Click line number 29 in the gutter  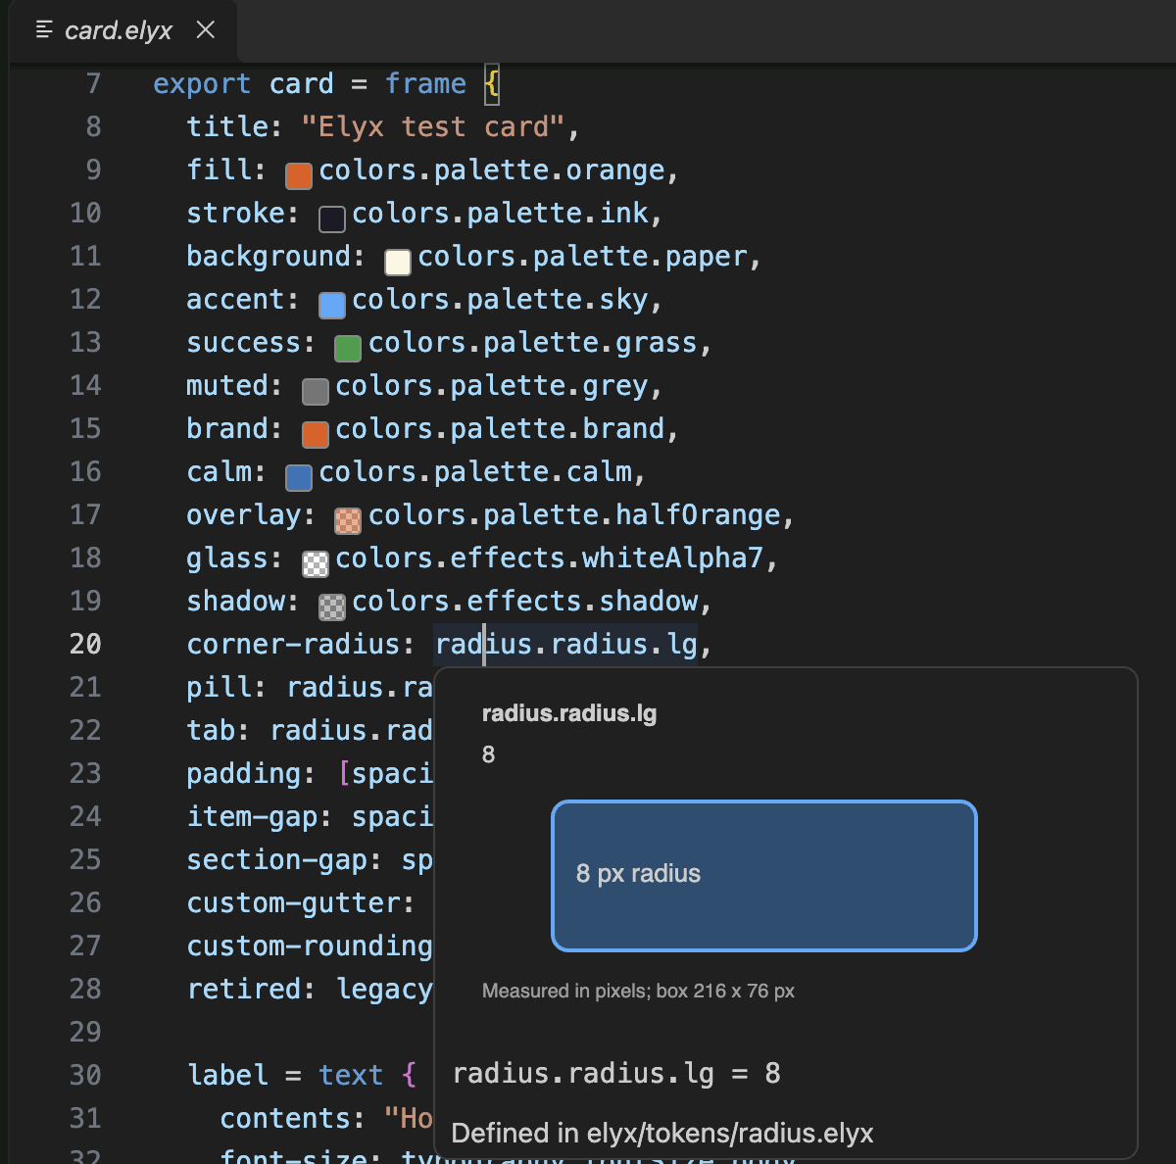pos(85,1032)
